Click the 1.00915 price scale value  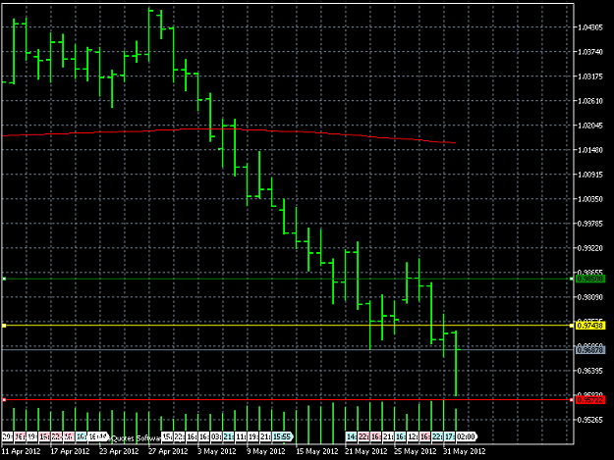tap(590, 175)
